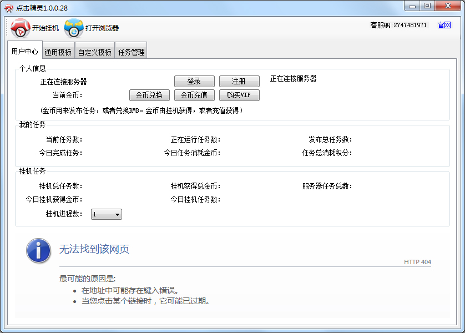Open the 任务管理 tab
This screenshot has height=333, width=465.
coord(131,49)
